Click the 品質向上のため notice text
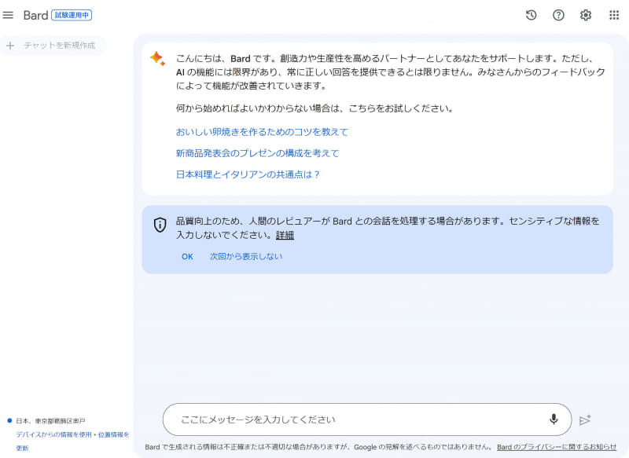629x458 pixels. pyautogui.click(x=388, y=228)
